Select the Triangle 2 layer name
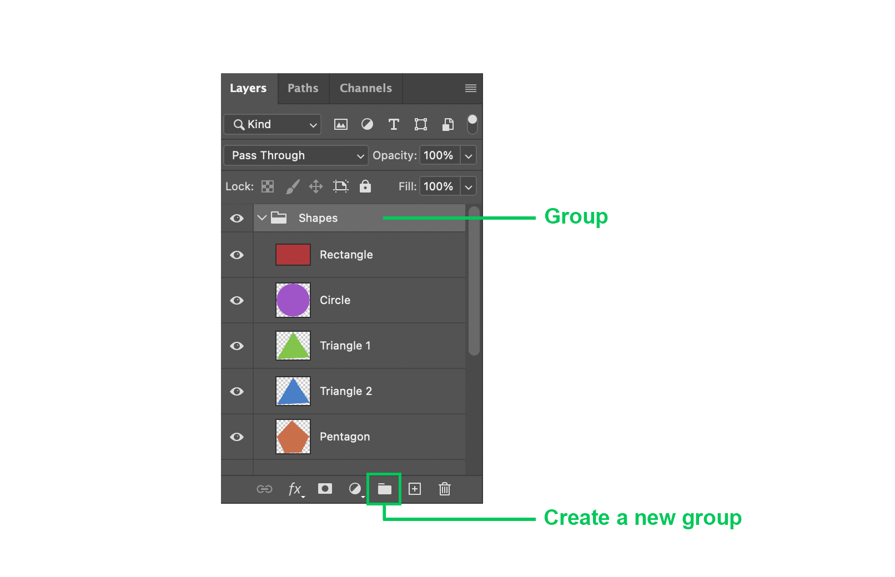 [346, 391]
